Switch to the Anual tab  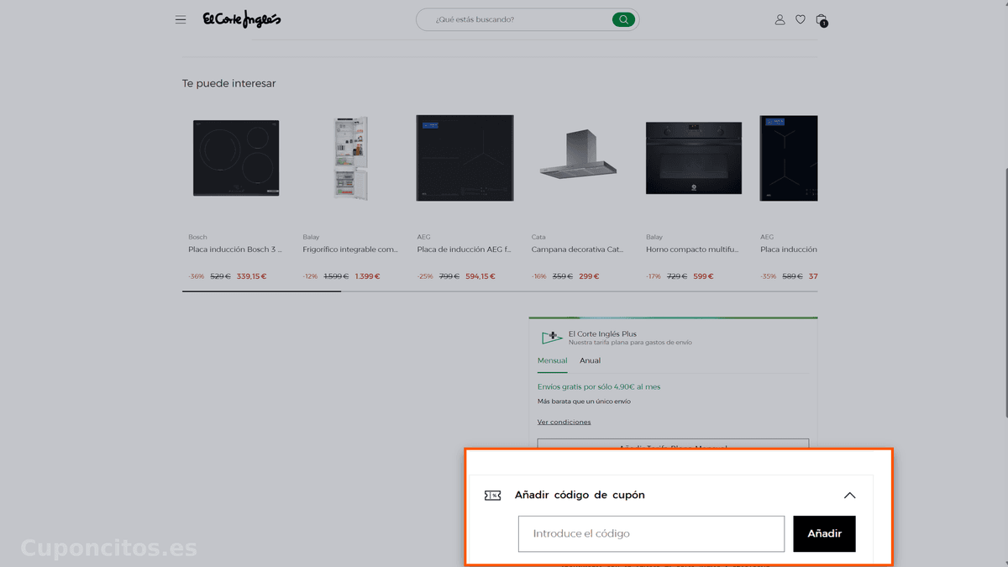[x=590, y=360]
